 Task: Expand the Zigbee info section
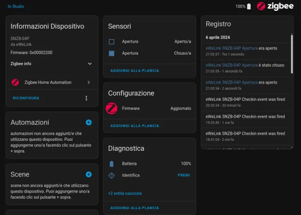click(90, 64)
